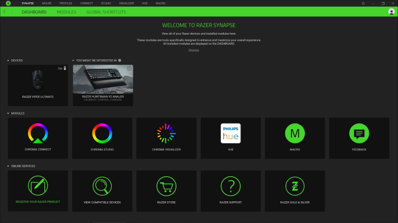398x223 pixels.
Task: Collapse the You Might Be Interested In section
Action: click(73, 60)
